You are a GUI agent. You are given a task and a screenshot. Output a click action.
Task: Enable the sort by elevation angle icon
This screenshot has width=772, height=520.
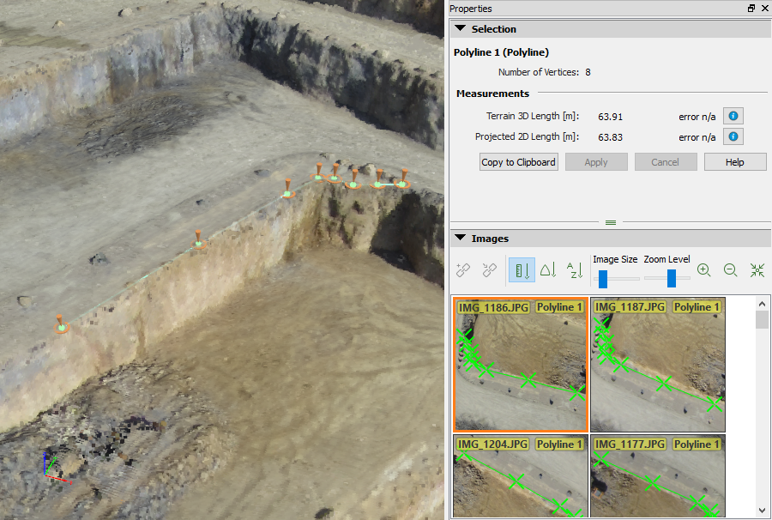point(547,269)
